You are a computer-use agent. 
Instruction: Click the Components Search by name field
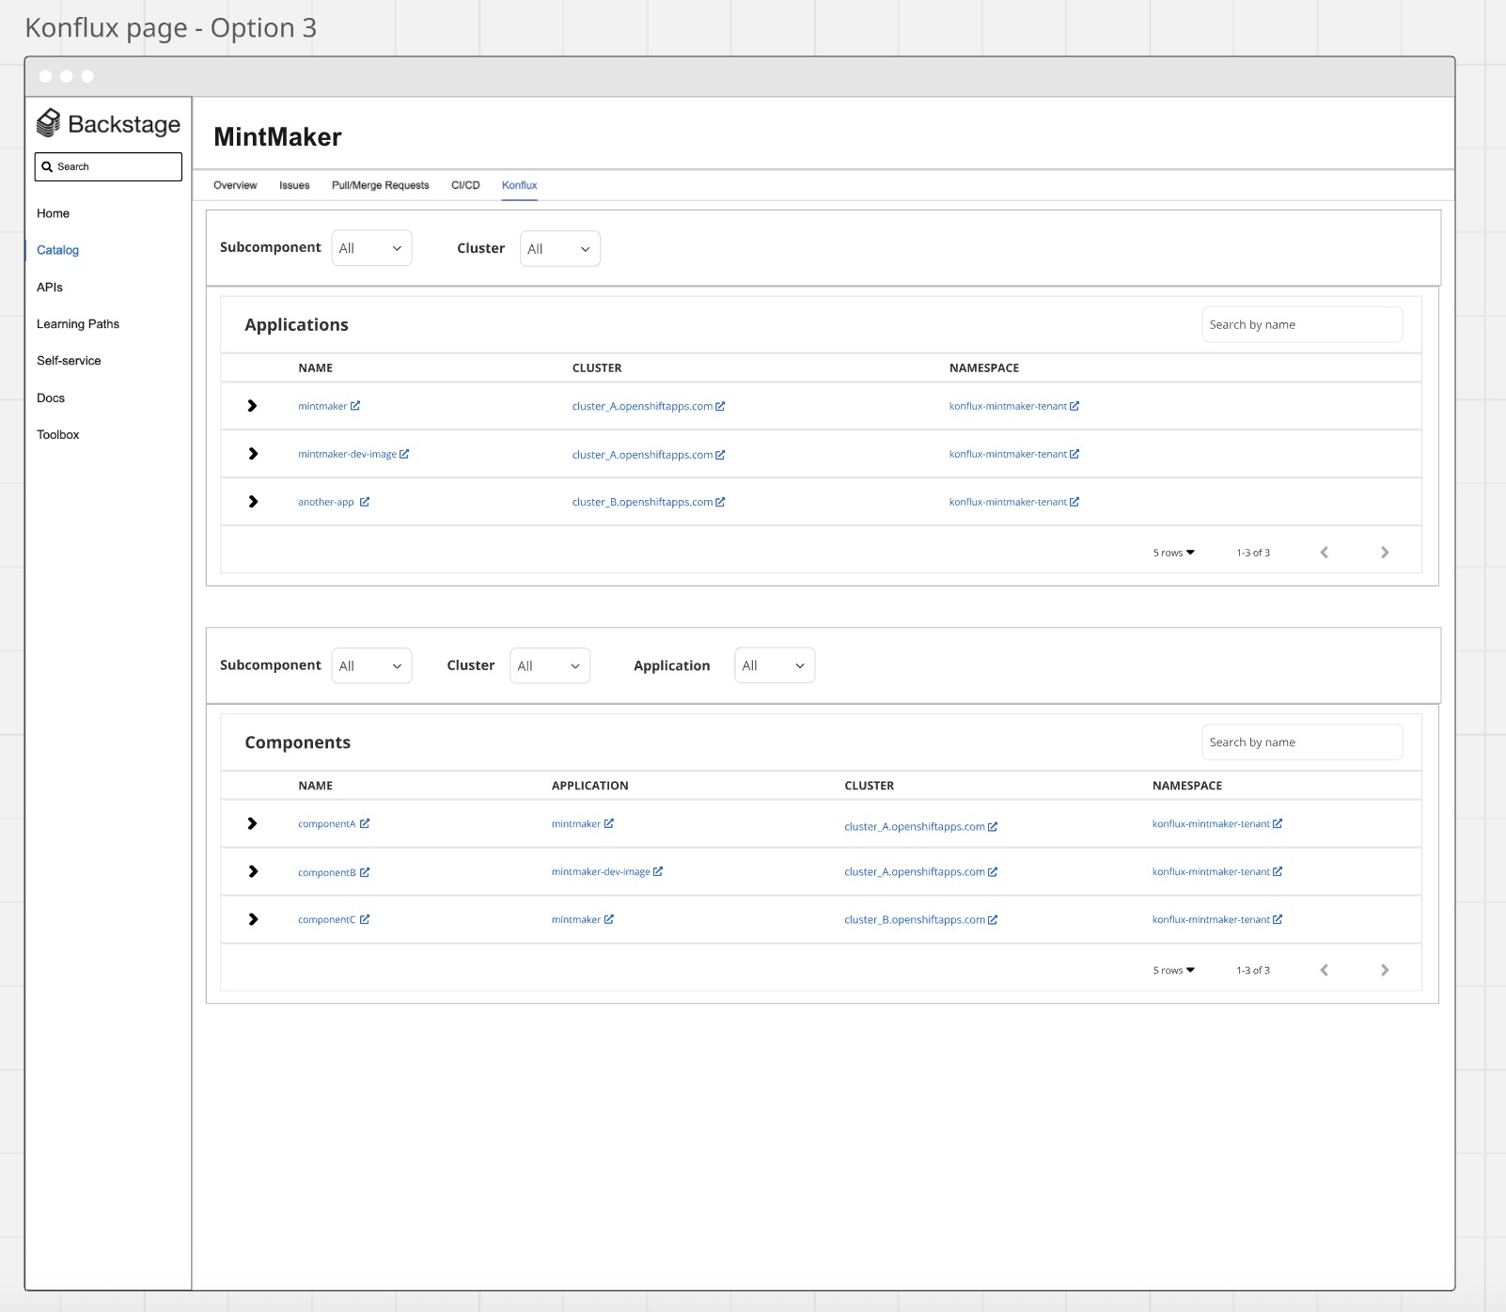click(x=1302, y=742)
